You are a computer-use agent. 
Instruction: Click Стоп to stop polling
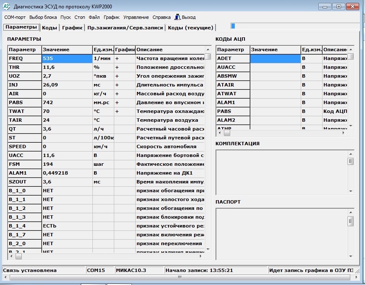pyautogui.click(x=79, y=17)
